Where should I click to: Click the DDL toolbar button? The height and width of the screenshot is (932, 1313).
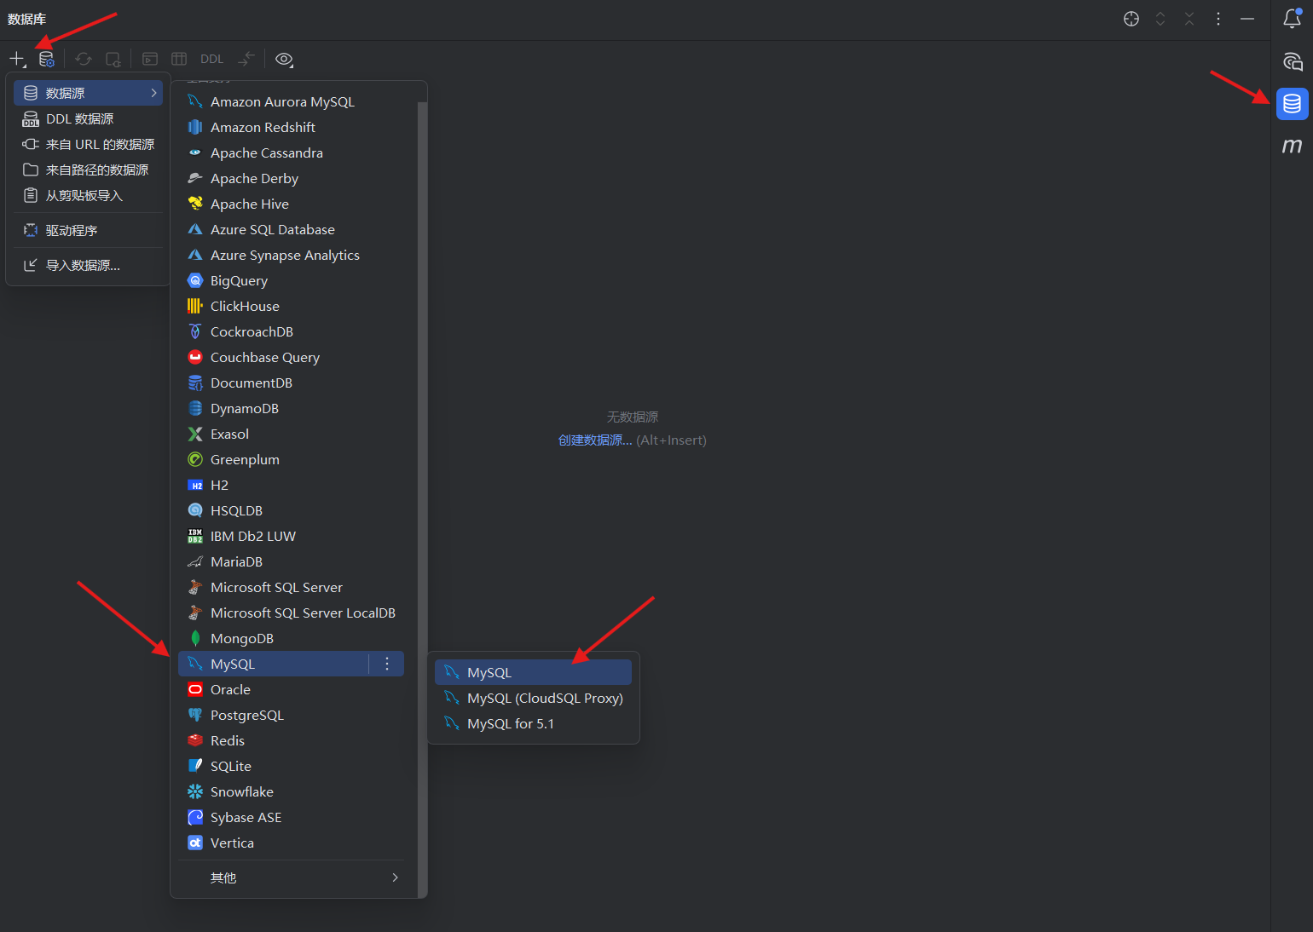tap(211, 59)
